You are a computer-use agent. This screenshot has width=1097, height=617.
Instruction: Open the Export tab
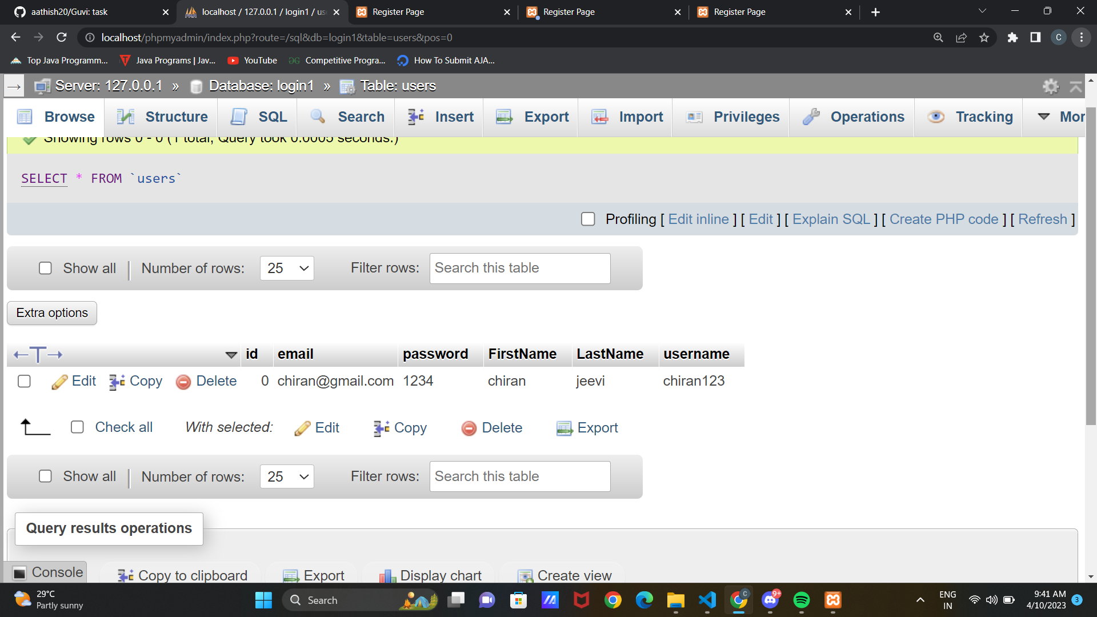532,117
